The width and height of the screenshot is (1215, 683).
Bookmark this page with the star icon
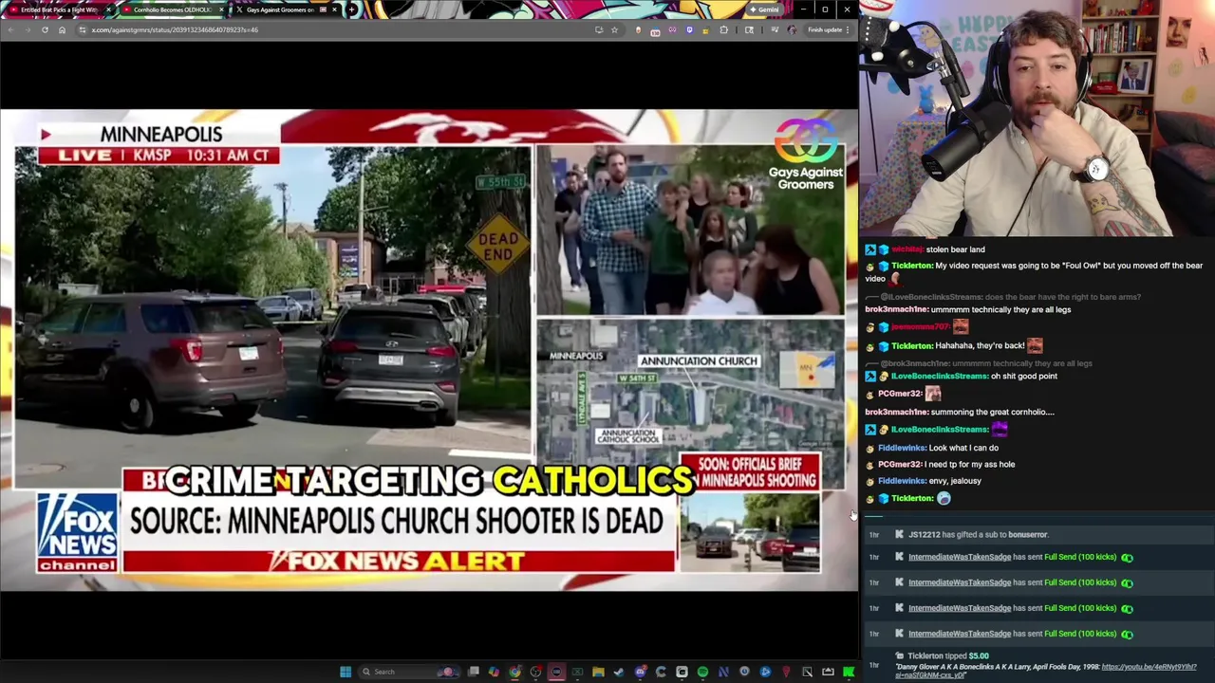tap(614, 29)
